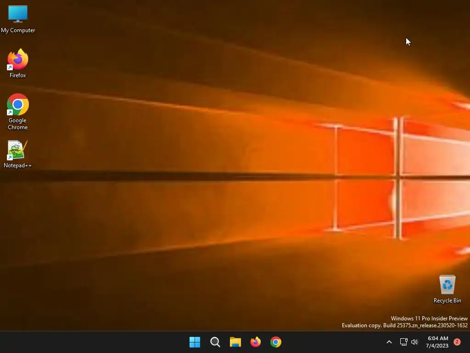Open volume speaker tray icon
This screenshot has width=470, height=353.
[x=414, y=342]
